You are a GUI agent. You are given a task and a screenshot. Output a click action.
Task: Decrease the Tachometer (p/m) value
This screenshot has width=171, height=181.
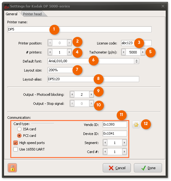[124, 52]
